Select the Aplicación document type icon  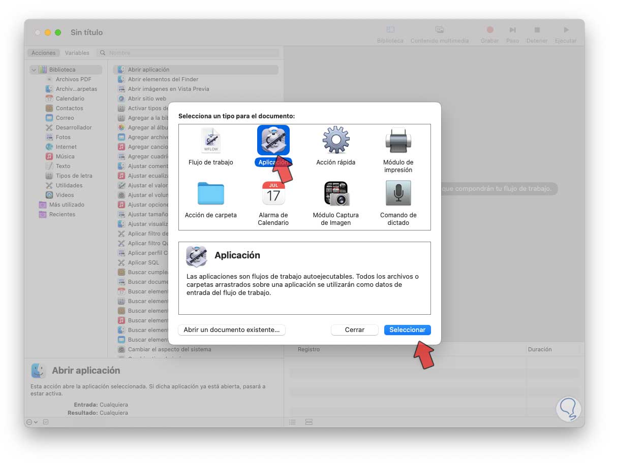(x=273, y=140)
